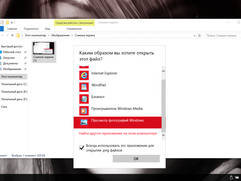241x181 pixels.
Task: Open the Поделиться ribbon tab
Action: tap(31, 29)
